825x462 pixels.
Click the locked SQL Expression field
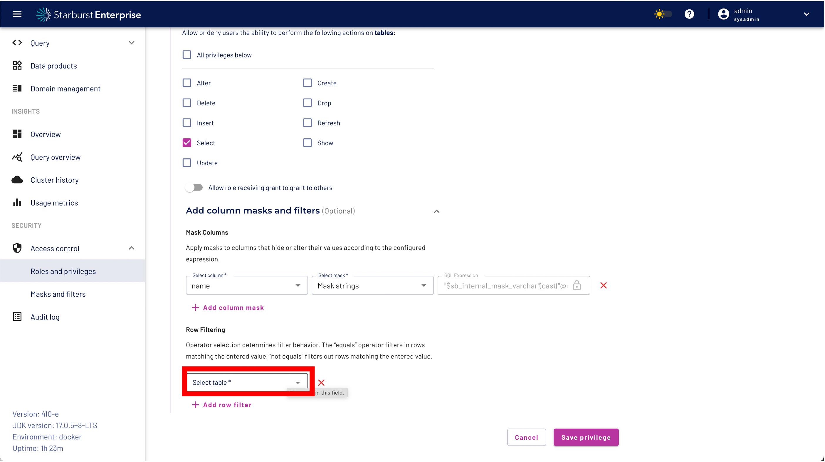coord(506,286)
